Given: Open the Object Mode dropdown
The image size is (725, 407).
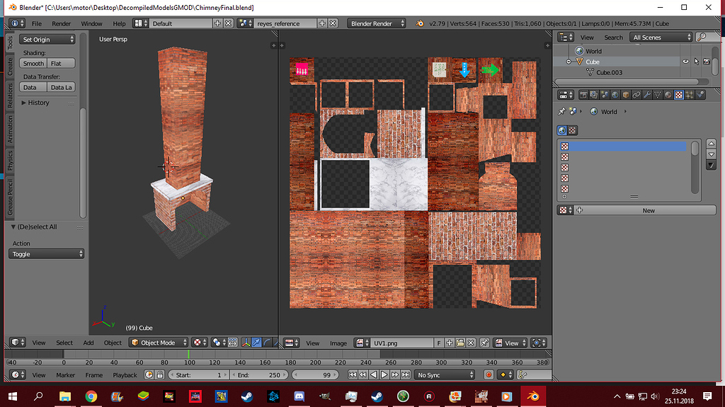Looking at the screenshot, I should tap(159, 343).
